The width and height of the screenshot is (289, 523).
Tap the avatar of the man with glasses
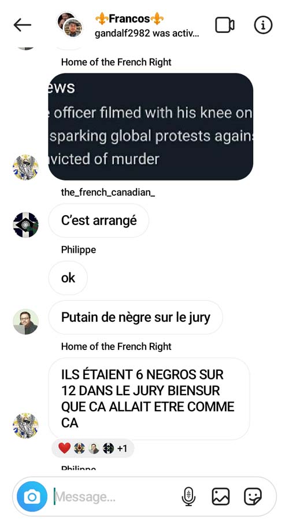coord(25,322)
